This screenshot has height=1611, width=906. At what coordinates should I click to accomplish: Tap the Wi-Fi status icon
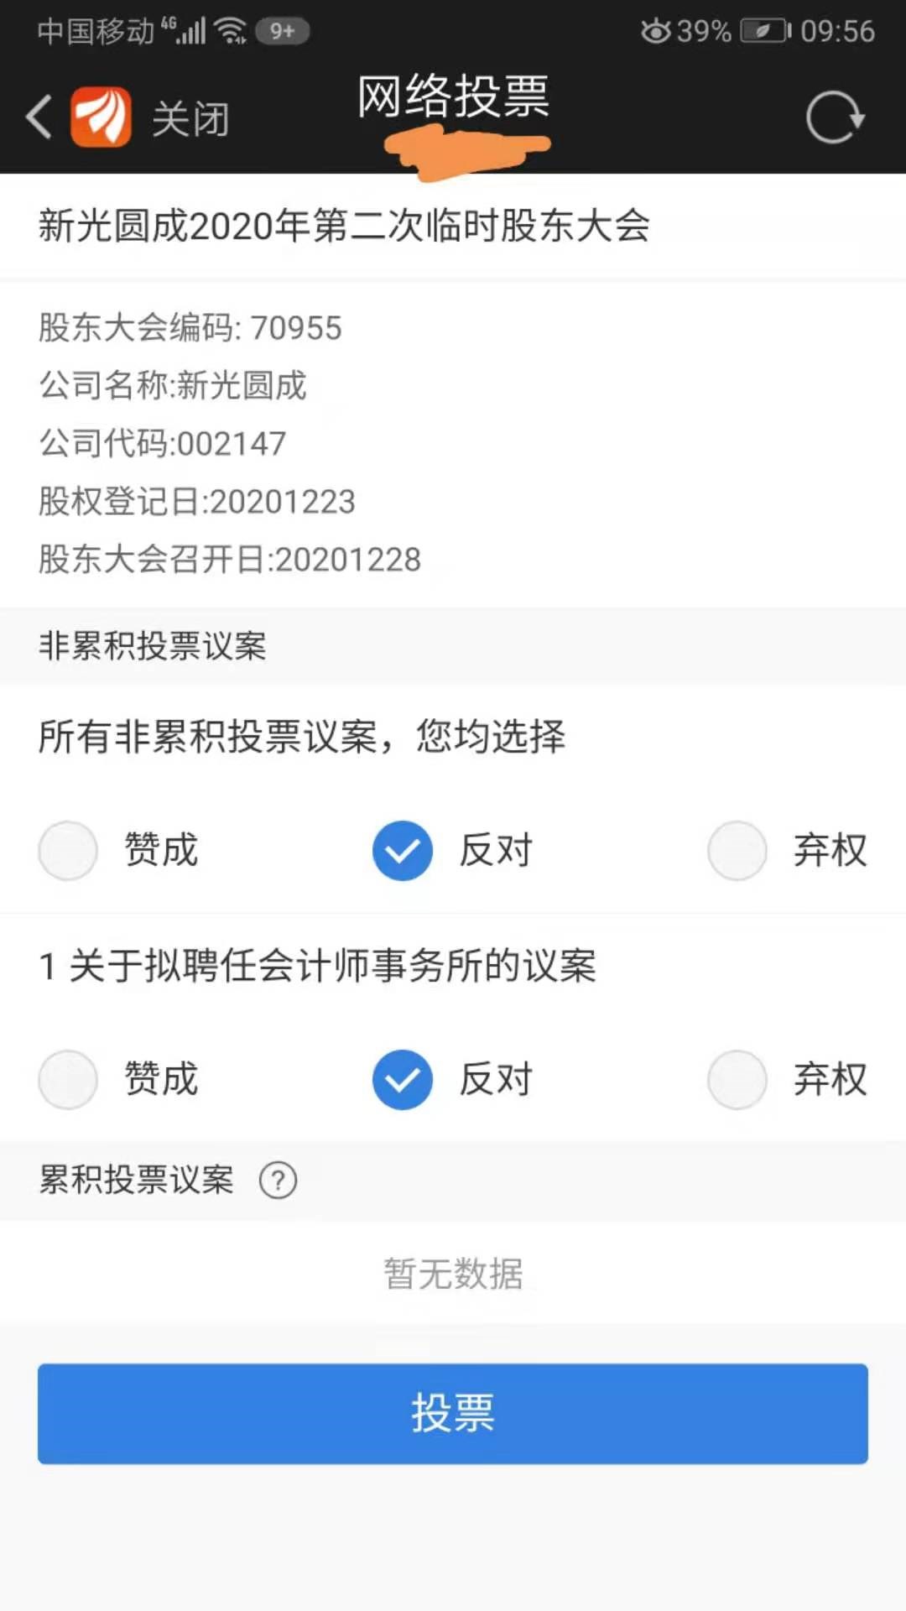pyautogui.click(x=230, y=31)
